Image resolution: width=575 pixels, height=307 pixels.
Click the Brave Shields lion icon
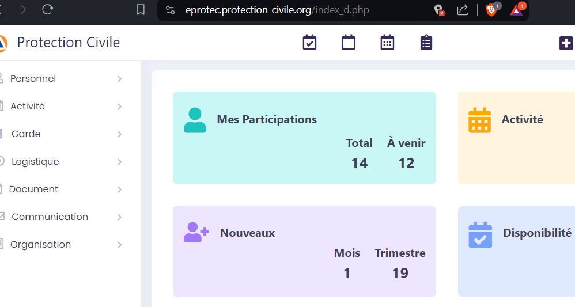click(x=491, y=10)
